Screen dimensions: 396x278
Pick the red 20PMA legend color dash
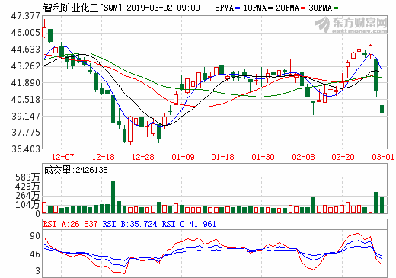coord(303,8)
